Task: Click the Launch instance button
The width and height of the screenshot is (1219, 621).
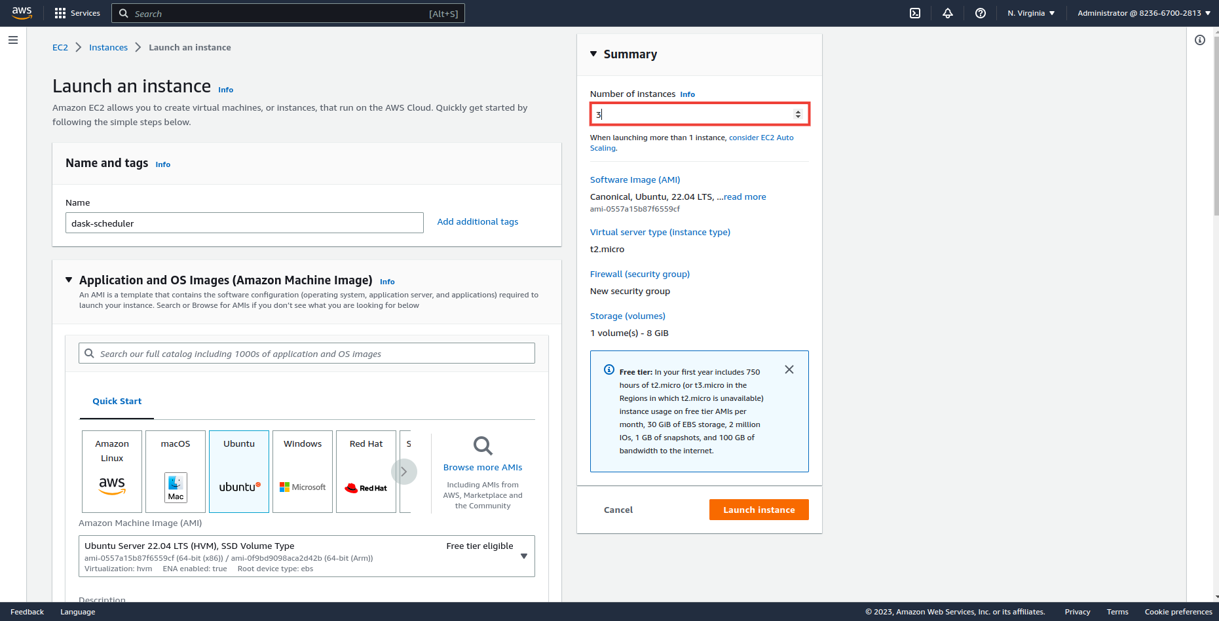Action: point(759,510)
